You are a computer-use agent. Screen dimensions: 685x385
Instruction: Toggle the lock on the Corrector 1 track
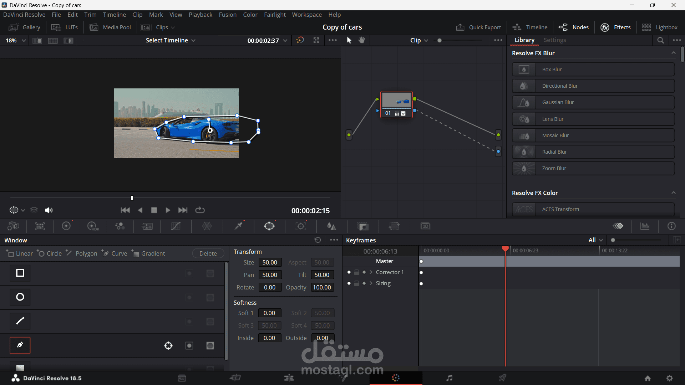pos(356,272)
